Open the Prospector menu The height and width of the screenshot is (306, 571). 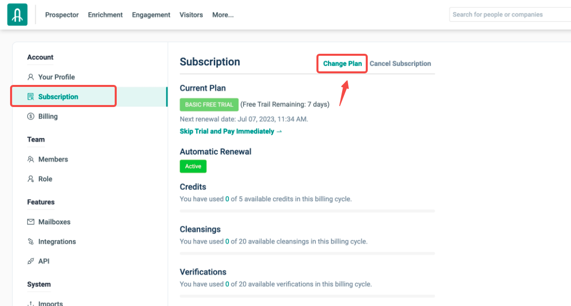coord(62,15)
